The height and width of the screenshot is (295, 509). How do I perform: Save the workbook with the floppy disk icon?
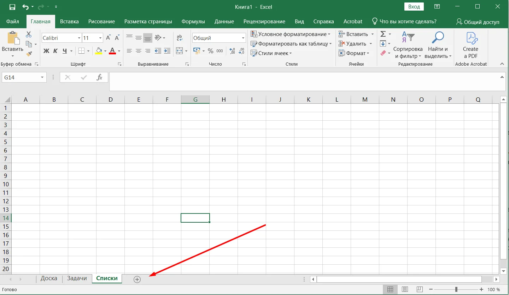pyautogui.click(x=12, y=7)
